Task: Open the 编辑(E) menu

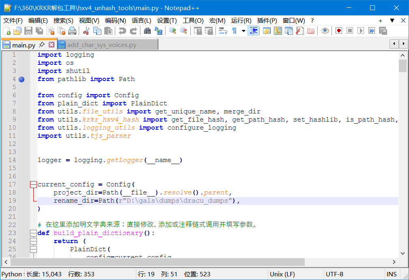Action: point(38,21)
